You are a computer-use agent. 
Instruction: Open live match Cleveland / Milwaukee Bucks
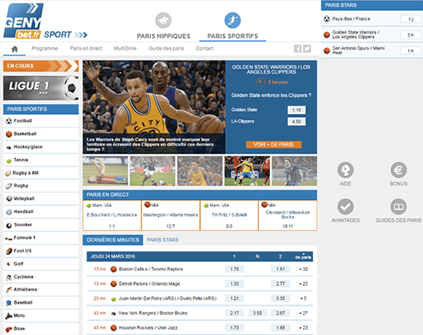pyautogui.click(x=287, y=215)
